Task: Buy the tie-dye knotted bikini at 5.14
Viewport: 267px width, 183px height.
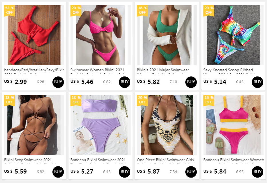Action: (x=257, y=82)
